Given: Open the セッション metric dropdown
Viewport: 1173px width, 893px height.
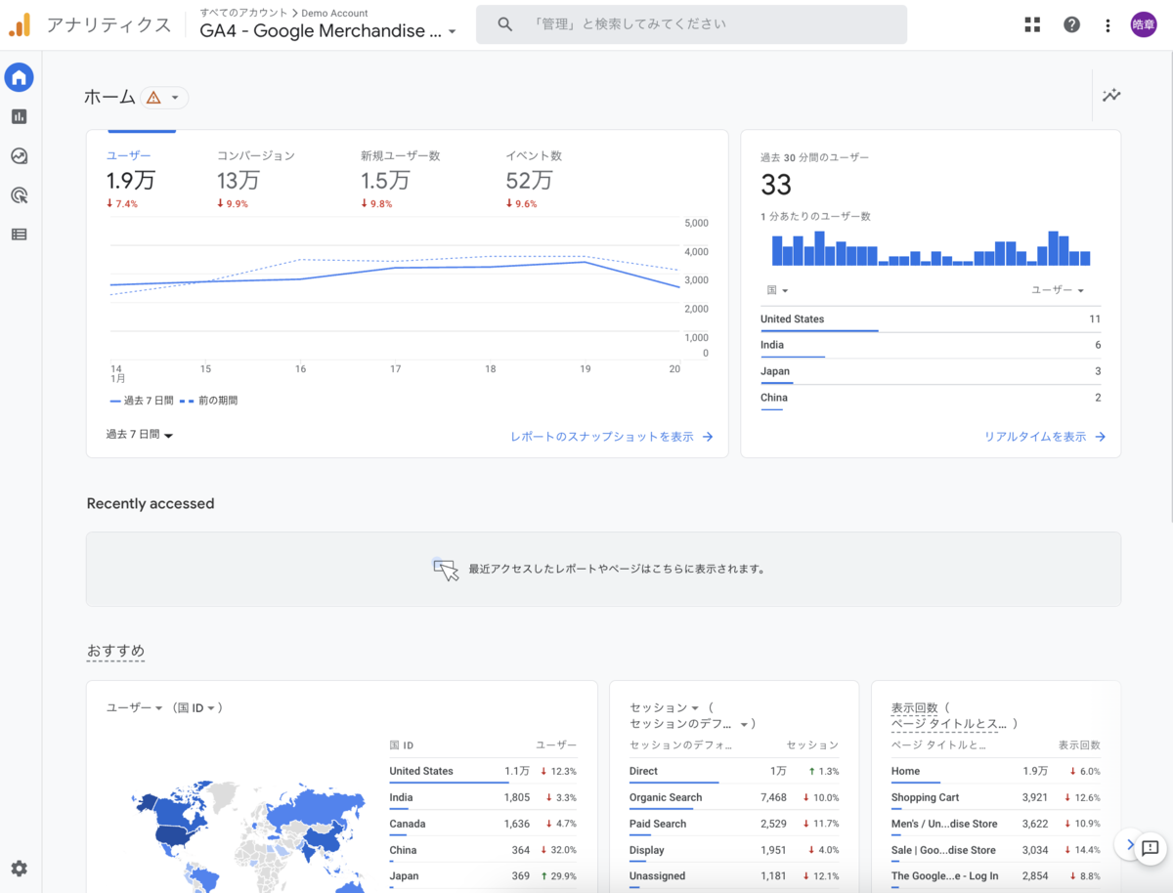Looking at the screenshot, I should click(x=665, y=707).
